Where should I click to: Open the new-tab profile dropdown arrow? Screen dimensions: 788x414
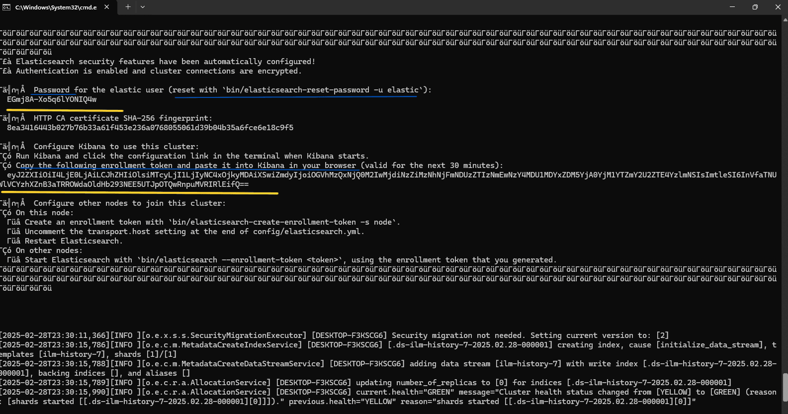pos(143,7)
